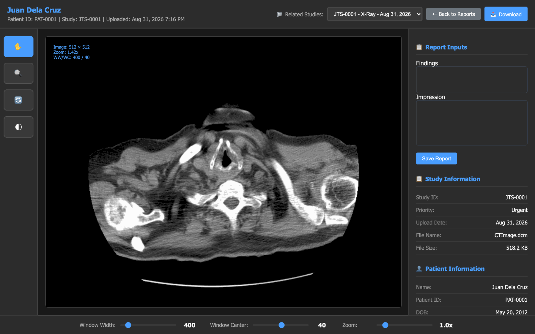Click the 'Image: 512 × 512' overlay text
535x334 pixels.
pyautogui.click(x=71, y=47)
